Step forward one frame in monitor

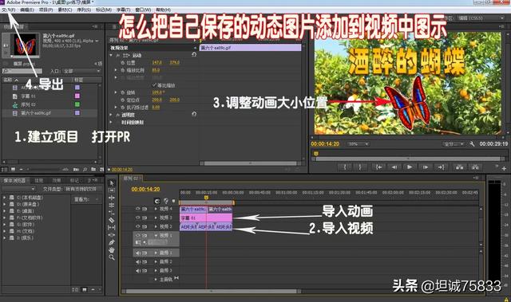[426, 167]
